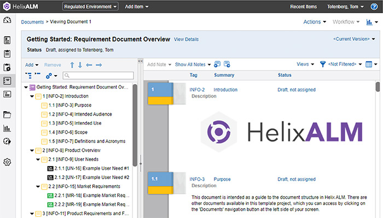Click the document tree search field
This screenshot has width=383, height=218.
tap(98, 76)
